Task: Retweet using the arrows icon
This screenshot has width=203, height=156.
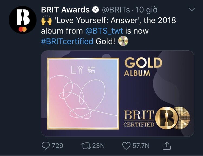Action: pos(86,146)
